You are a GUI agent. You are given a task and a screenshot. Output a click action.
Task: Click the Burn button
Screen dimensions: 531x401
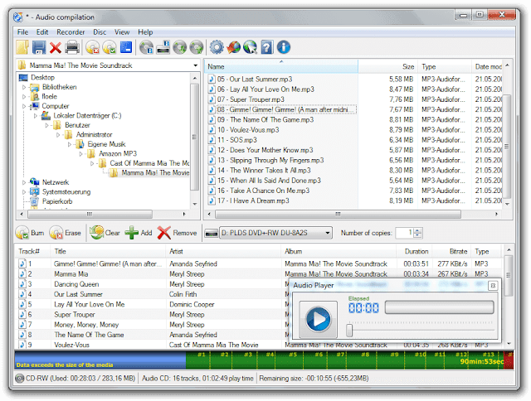point(30,233)
